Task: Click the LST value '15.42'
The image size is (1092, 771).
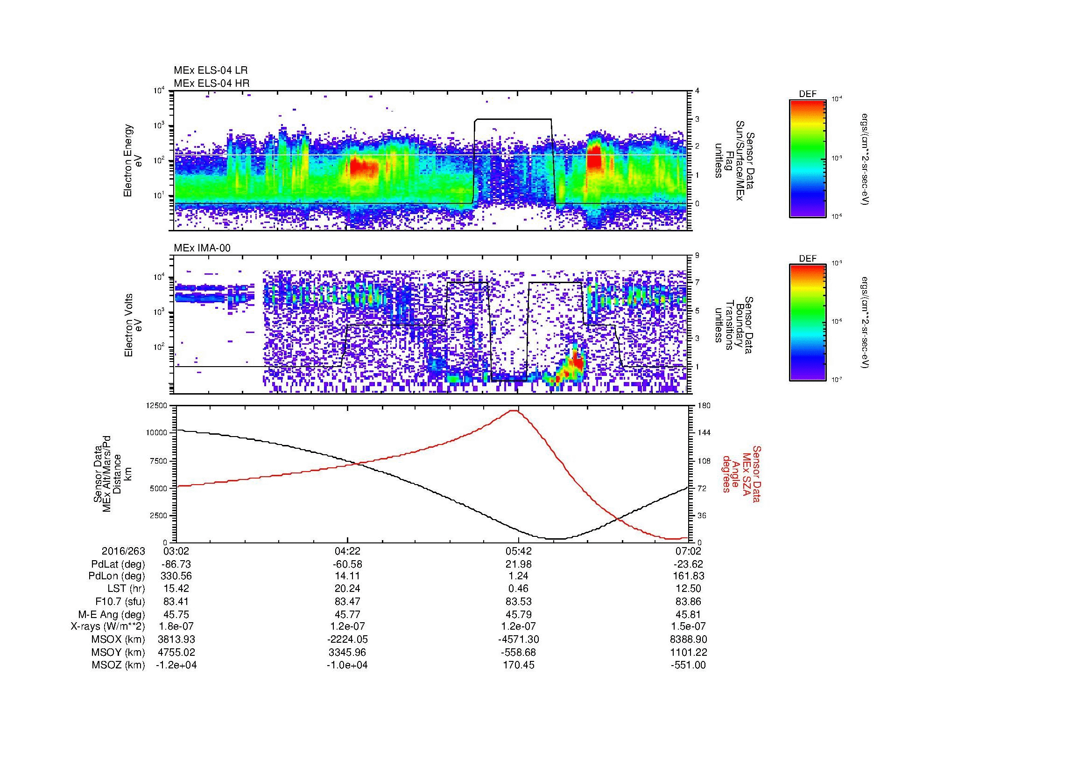Action: coord(176,589)
